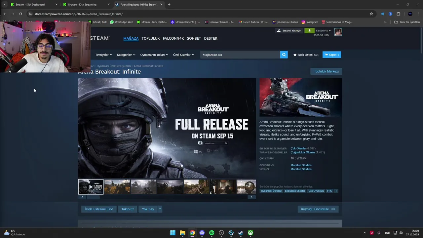The image size is (423, 238).
Task: Open TOPLULUK community menu
Action: point(151,38)
